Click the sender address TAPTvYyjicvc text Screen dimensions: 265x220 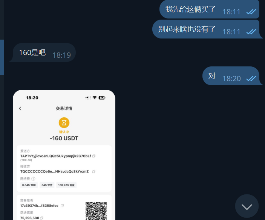point(56,156)
